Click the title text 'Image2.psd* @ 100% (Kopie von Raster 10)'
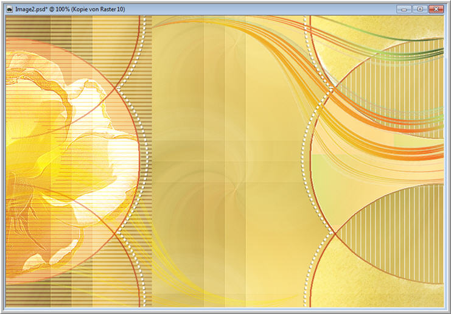 70,10
